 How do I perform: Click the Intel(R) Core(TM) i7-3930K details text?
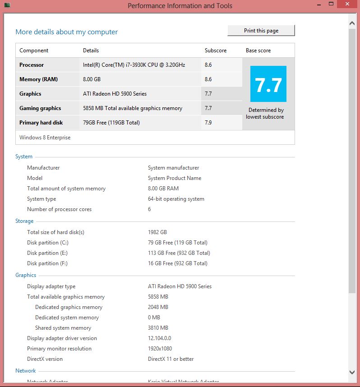tap(134, 65)
